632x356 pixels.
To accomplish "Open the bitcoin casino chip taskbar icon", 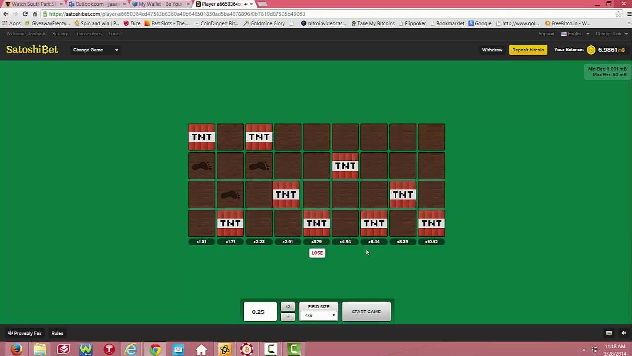I will pos(247,349).
